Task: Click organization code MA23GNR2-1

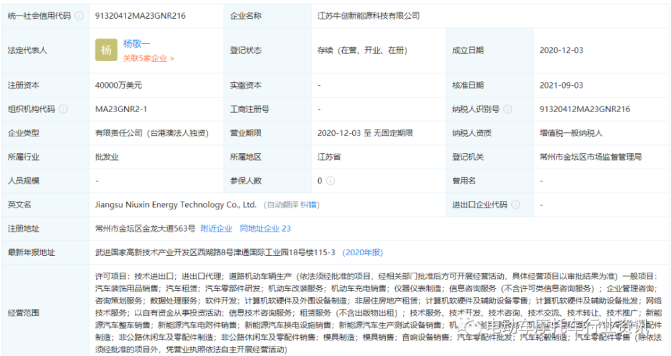Action: click(x=121, y=109)
